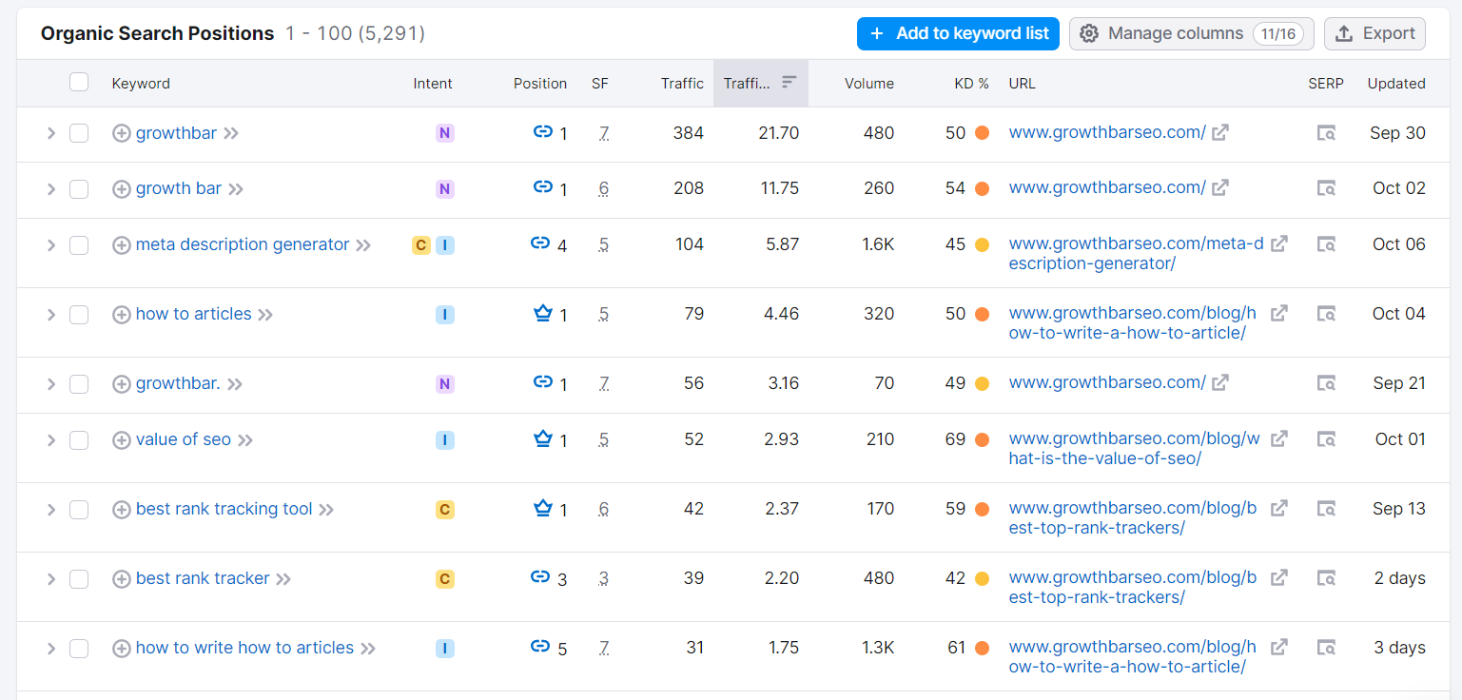Sort table by Volume column
1462x700 pixels.
click(x=869, y=84)
